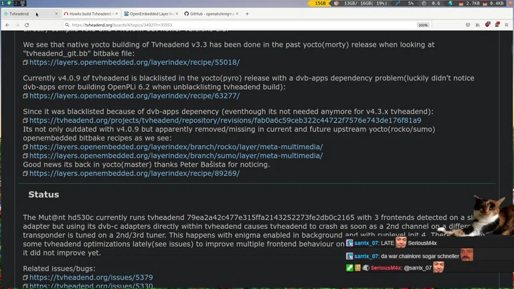Open layerindex recipe 89269 link

(x=134, y=173)
